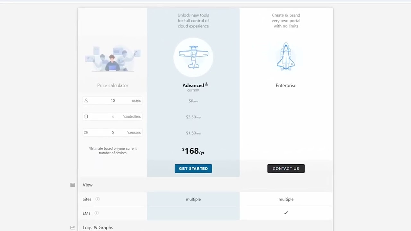Click the EMs row label
Screen dimensions: 411x231
pyautogui.click(x=86, y=213)
